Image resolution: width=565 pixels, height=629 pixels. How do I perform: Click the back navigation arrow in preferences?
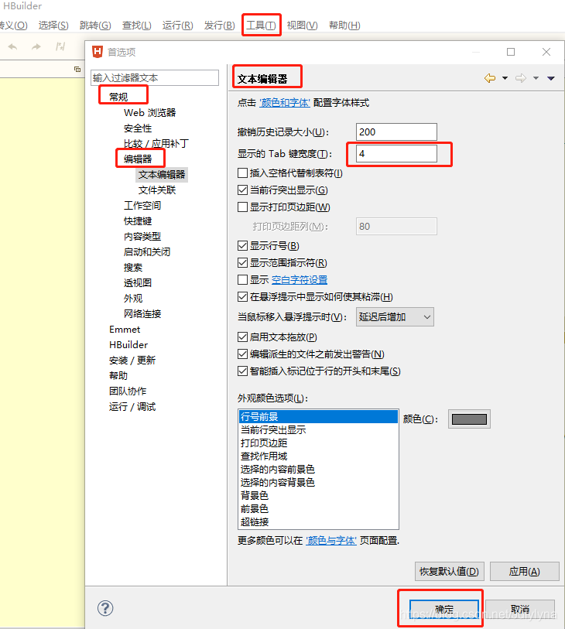[490, 78]
